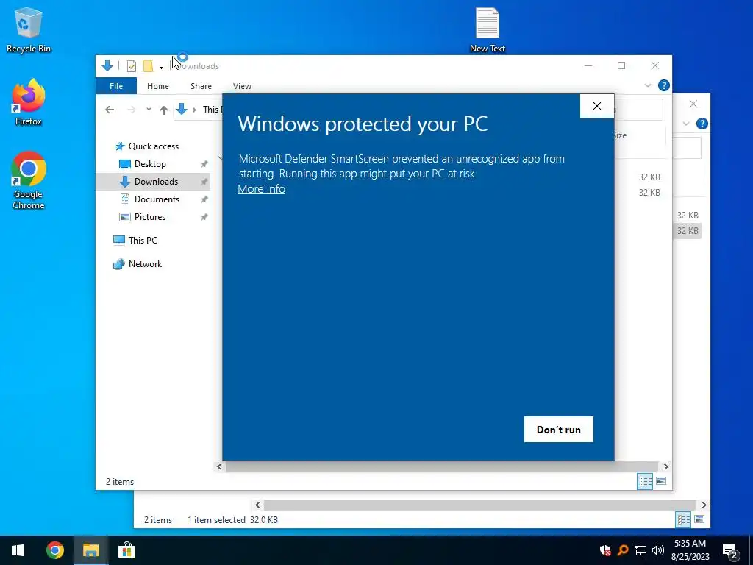Click back window scrollbar left arrow

click(257, 505)
